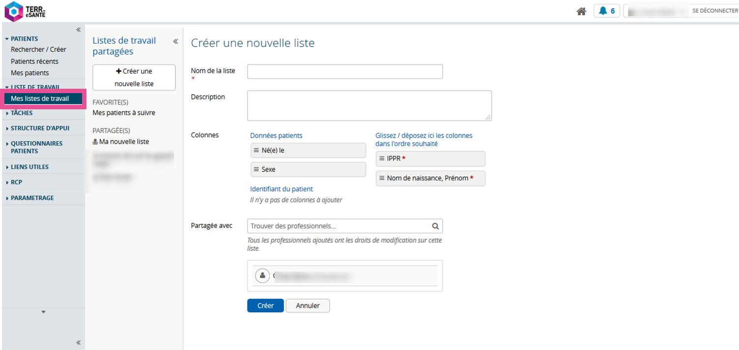The width and height of the screenshot is (739, 350).
Task: Focus the Nom de la liste field
Action: 344,72
